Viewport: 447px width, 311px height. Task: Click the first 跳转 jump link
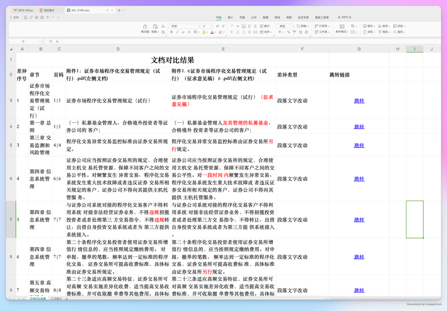click(x=358, y=101)
